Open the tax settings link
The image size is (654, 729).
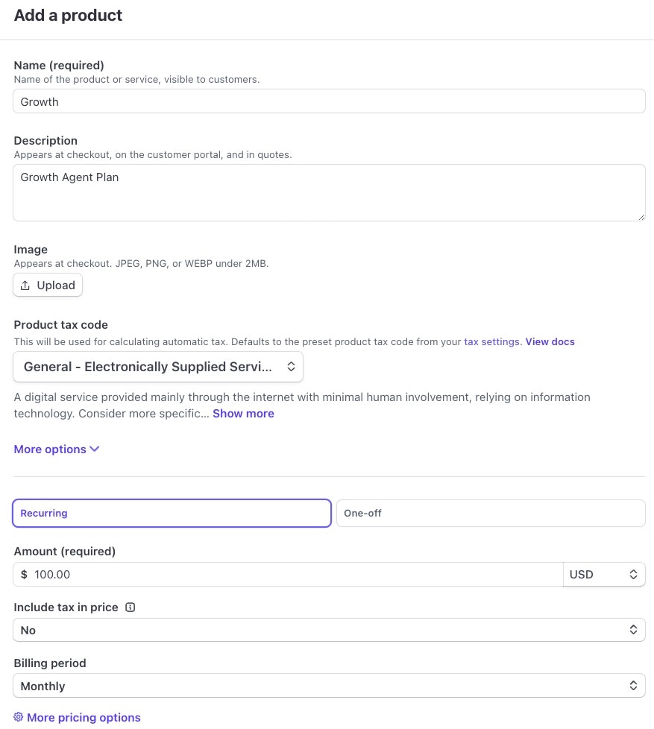(x=491, y=341)
